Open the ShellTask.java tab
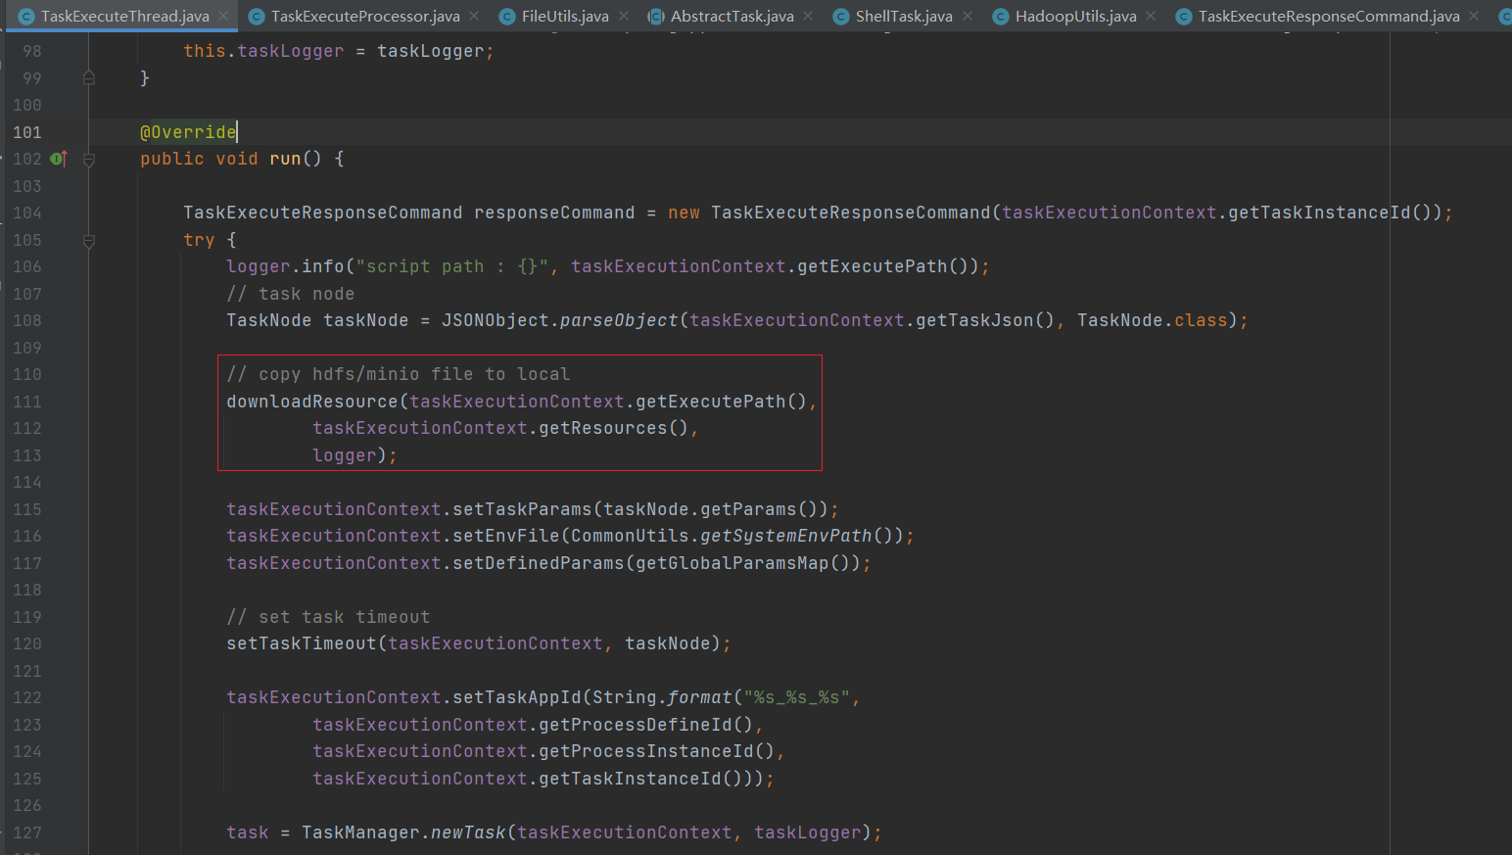Image resolution: width=1512 pixels, height=855 pixels. click(904, 17)
